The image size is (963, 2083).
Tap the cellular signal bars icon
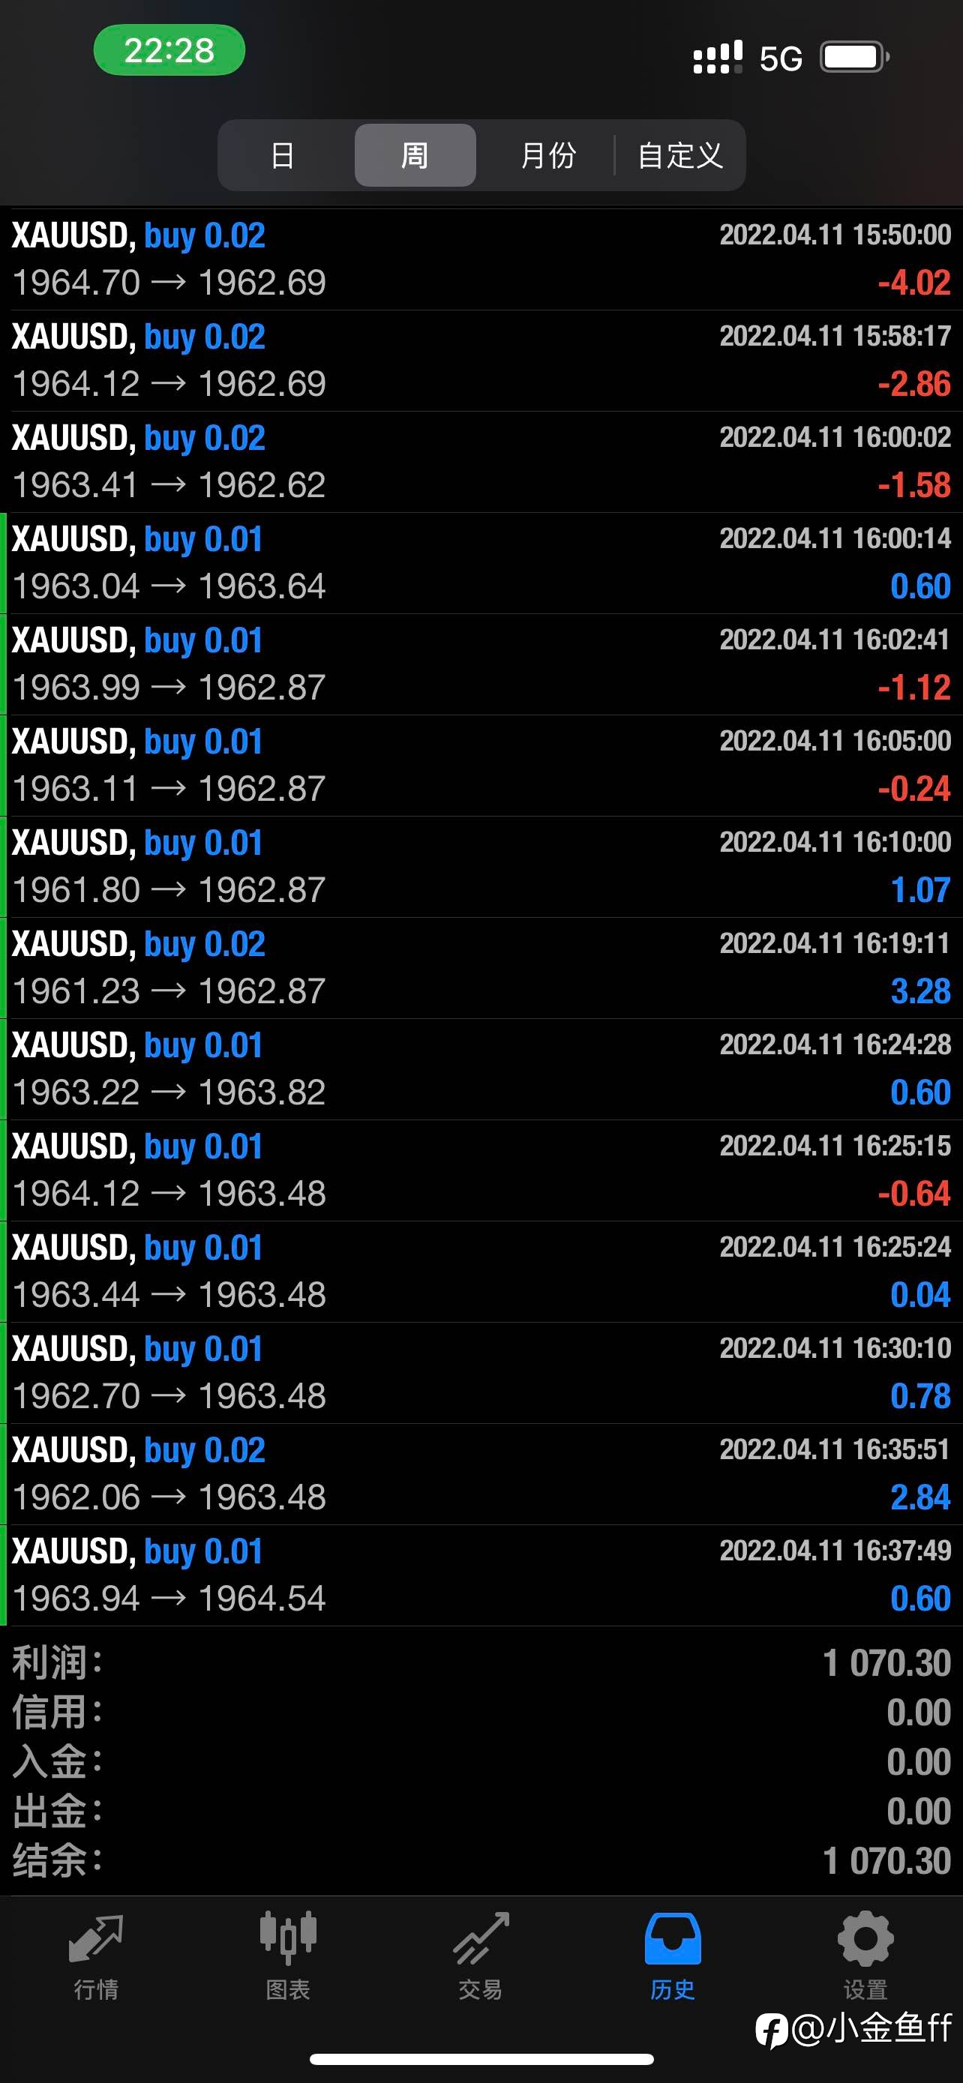tap(717, 58)
